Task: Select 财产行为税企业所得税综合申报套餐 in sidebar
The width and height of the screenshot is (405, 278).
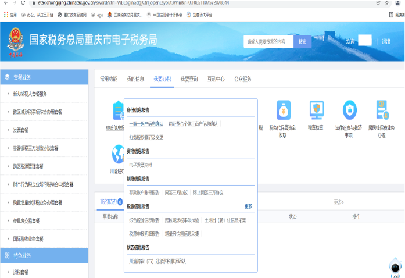Action: [43, 184]
